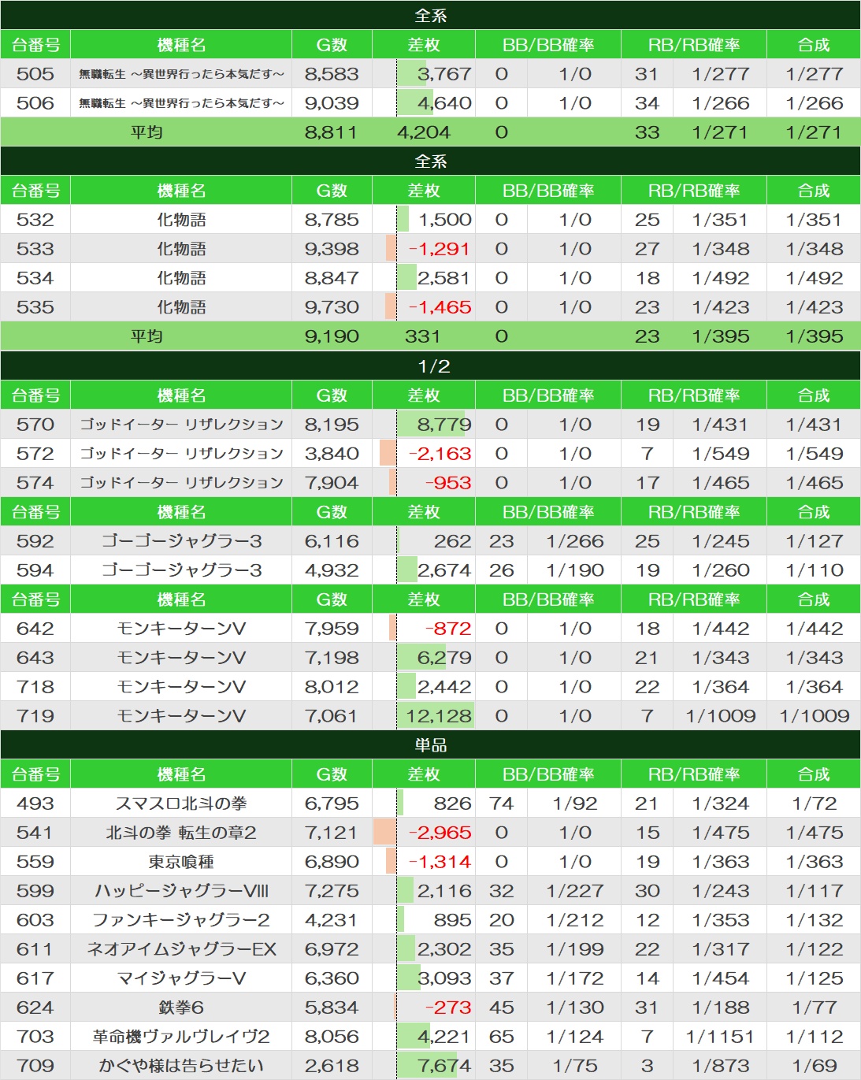This screenshot has height=1080, width=861.
Task: Select machine number 570 cell
Action: point(35,425)
